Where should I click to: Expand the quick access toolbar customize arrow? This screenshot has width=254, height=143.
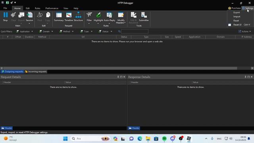(15, 3)
